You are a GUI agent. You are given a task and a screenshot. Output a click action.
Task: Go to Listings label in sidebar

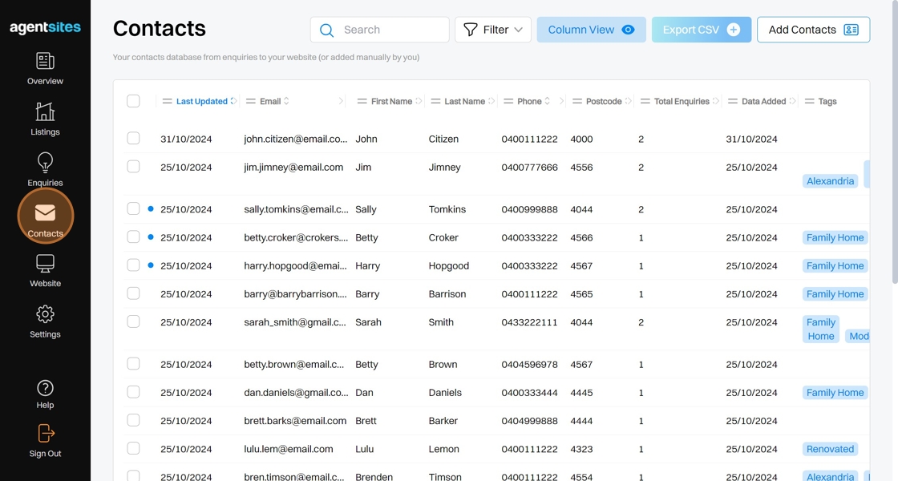[x=45, y=132]
